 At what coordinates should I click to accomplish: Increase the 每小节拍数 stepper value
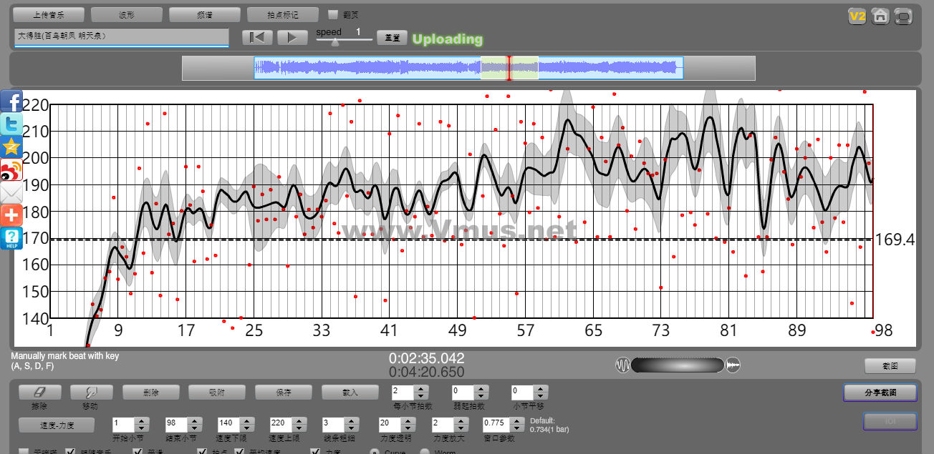tap(420, 388)
